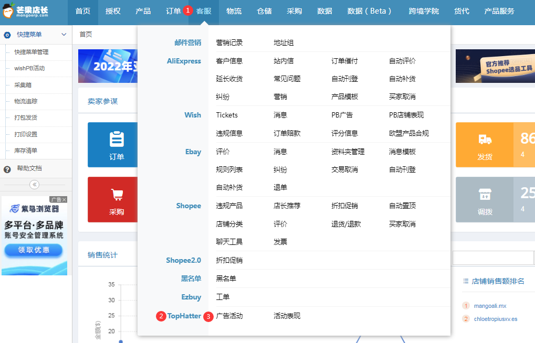The height and width of the screenshot is (343, 535).
Task: Open Wish PB店铺表现
Action: (x=406, y=115)
